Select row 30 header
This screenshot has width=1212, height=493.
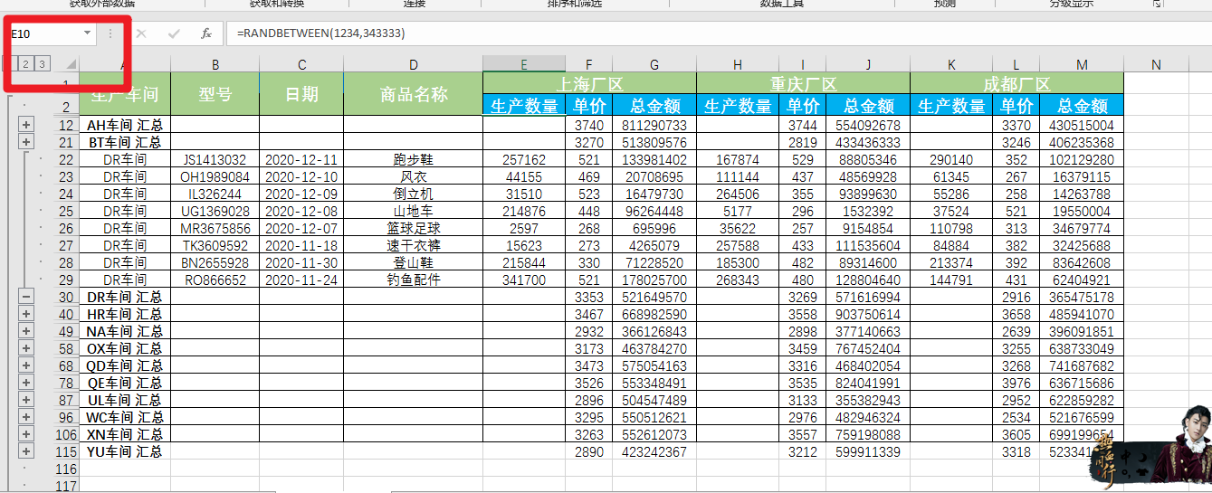pos(67,297)
